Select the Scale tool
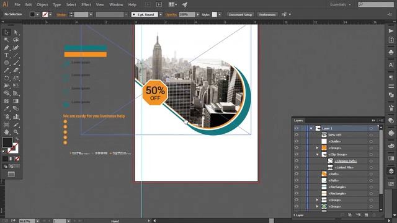 tap(16, 78)
